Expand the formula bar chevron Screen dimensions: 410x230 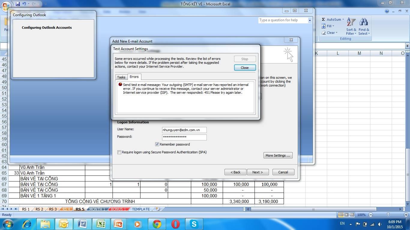coord(407,46)
